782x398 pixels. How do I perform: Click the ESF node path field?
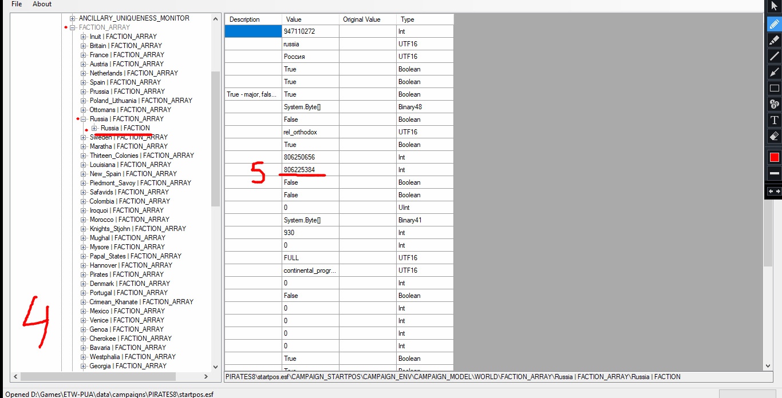coord(499,377)
